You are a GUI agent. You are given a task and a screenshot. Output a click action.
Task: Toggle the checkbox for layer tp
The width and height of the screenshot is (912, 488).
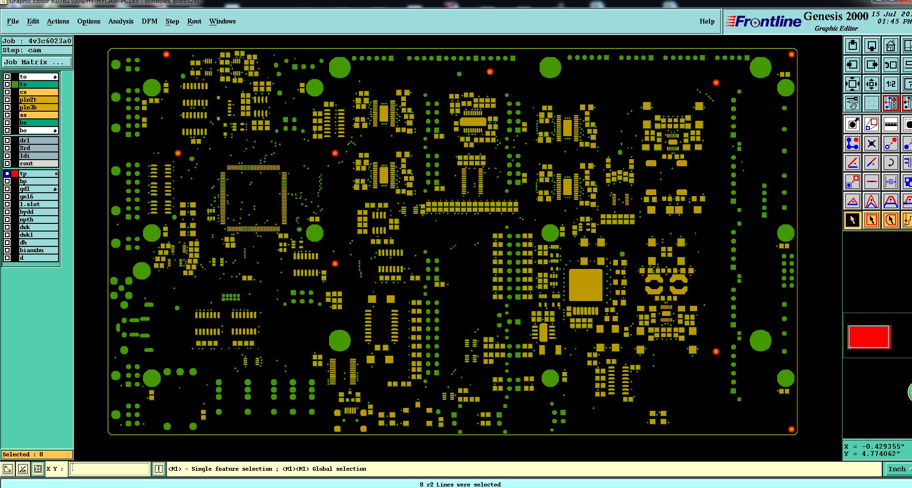pos(7,174)
